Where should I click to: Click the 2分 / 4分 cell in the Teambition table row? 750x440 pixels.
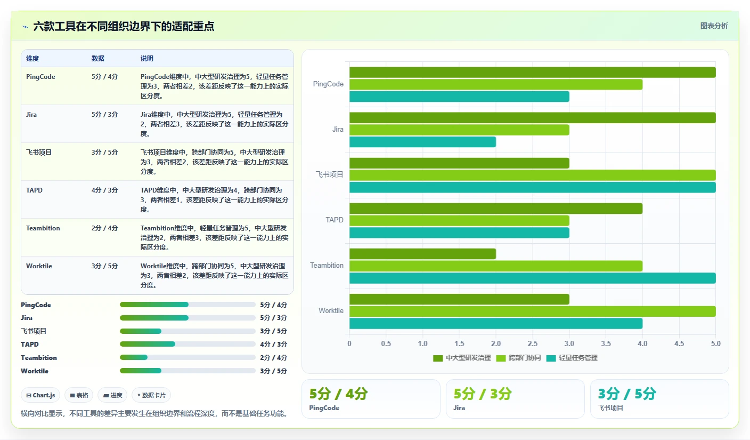(105, 228)
